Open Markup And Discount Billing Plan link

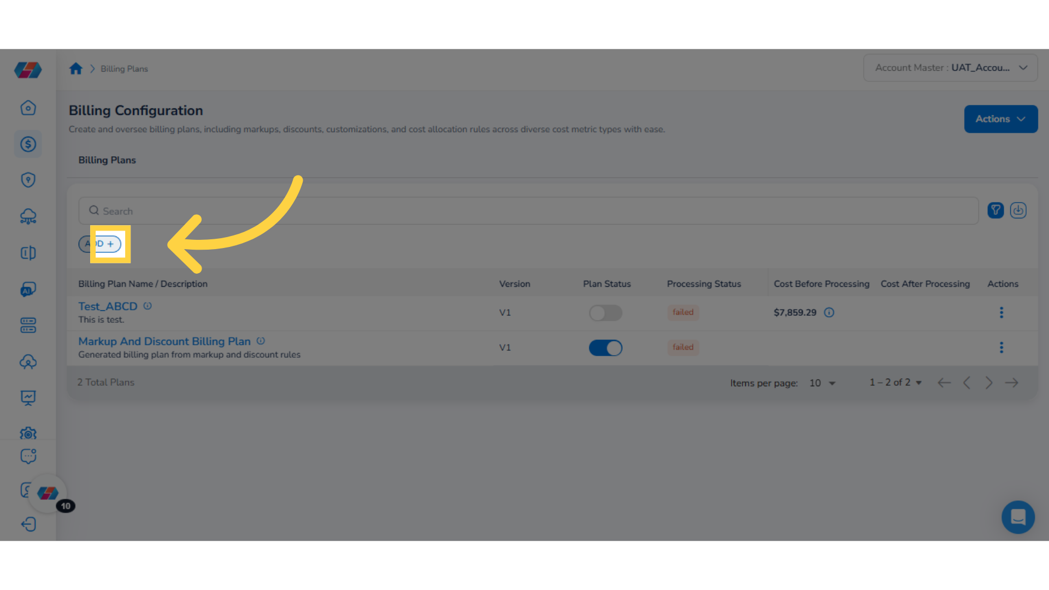pyautogui.click(x=164, y=341)
